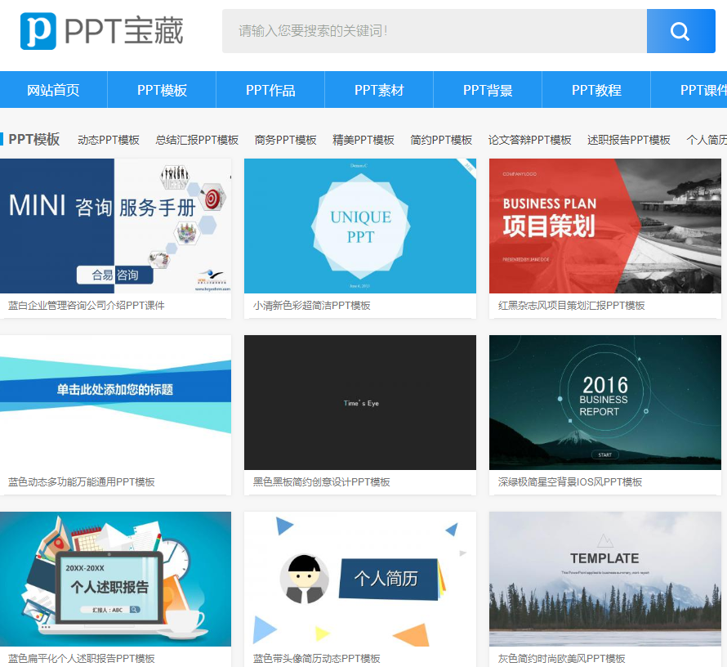Click the magnifier search button
Screen dimensions: 727x667
680,31
